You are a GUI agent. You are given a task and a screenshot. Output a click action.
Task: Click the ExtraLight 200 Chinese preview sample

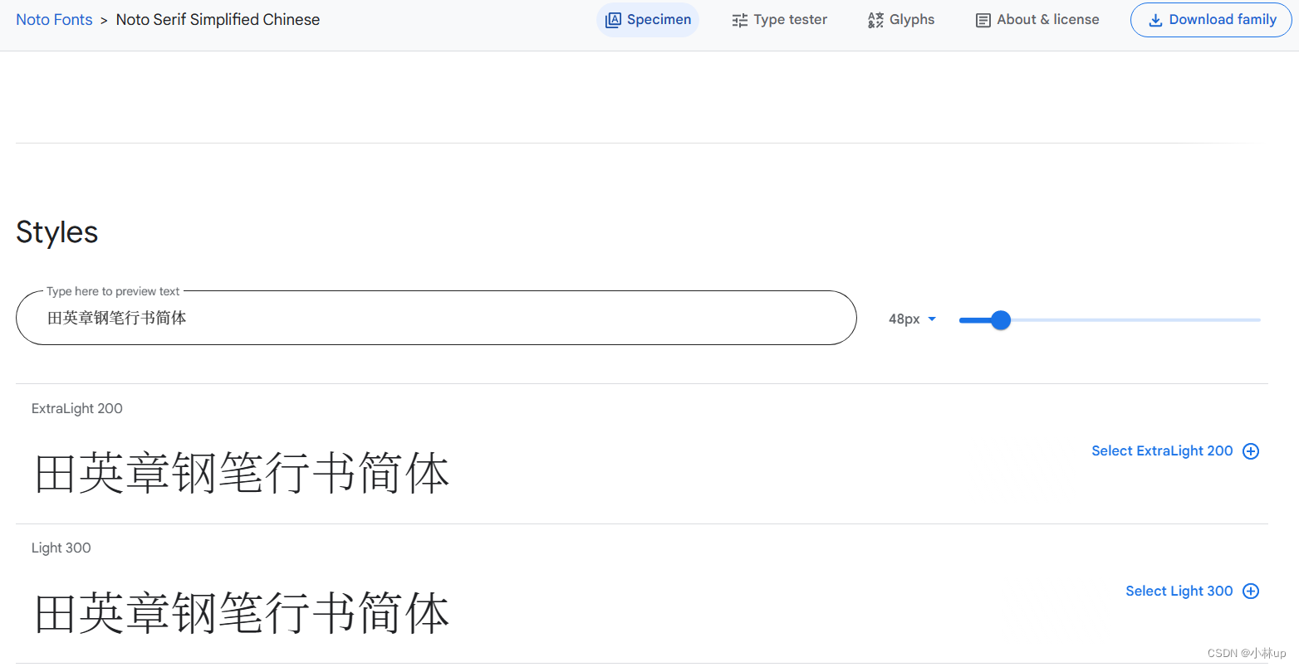(x=242, y=474)
